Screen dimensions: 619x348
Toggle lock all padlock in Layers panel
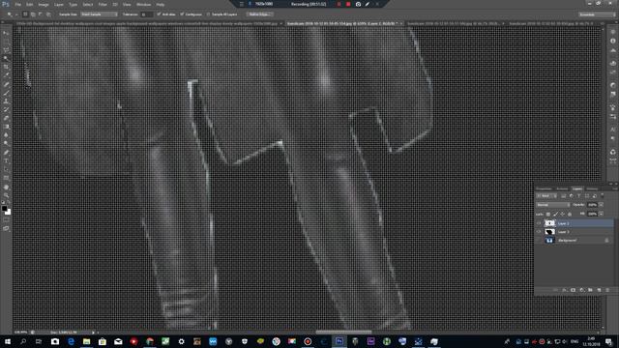(x=570, y=215)
